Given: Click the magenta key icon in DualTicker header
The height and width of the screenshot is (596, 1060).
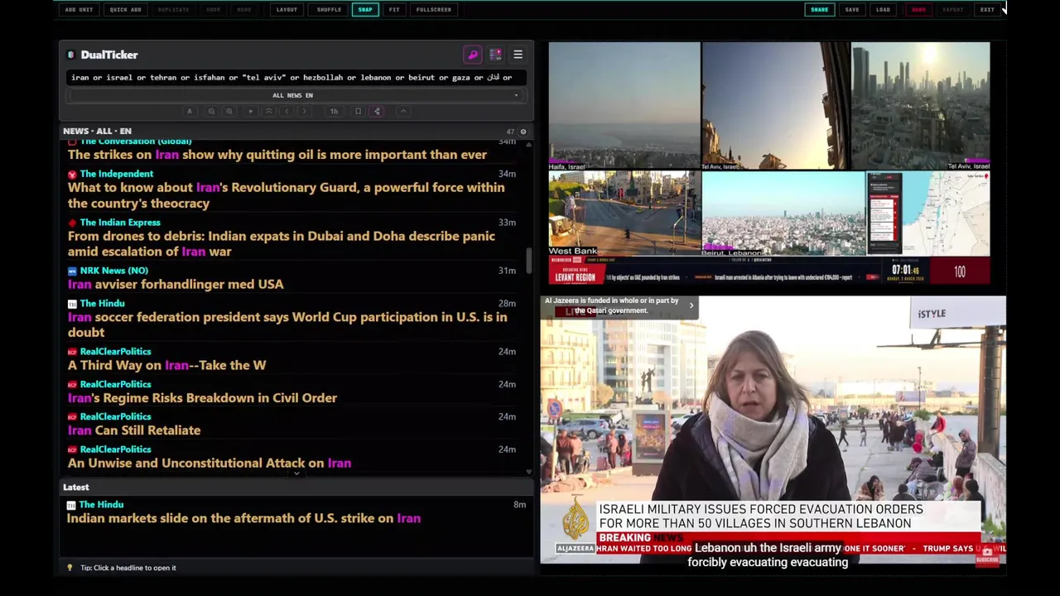Looking at the screenshot, I should click(473, 55).
